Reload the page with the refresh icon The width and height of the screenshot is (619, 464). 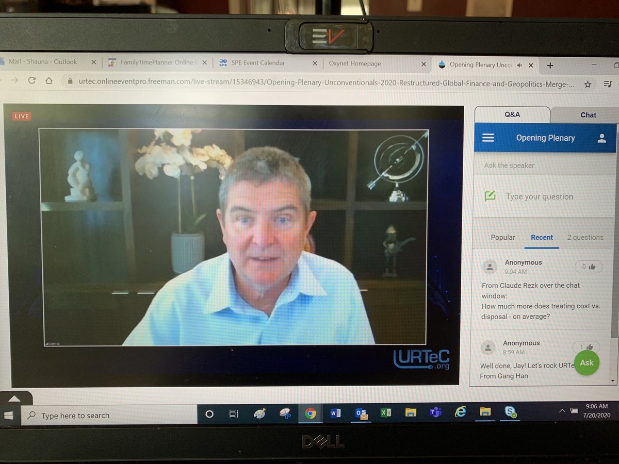click(32, 81)
